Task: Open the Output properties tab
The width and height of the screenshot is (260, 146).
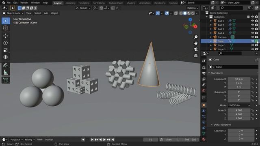Action: click(204, 73)
